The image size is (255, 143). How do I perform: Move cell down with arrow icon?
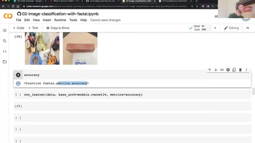(216, 70)
